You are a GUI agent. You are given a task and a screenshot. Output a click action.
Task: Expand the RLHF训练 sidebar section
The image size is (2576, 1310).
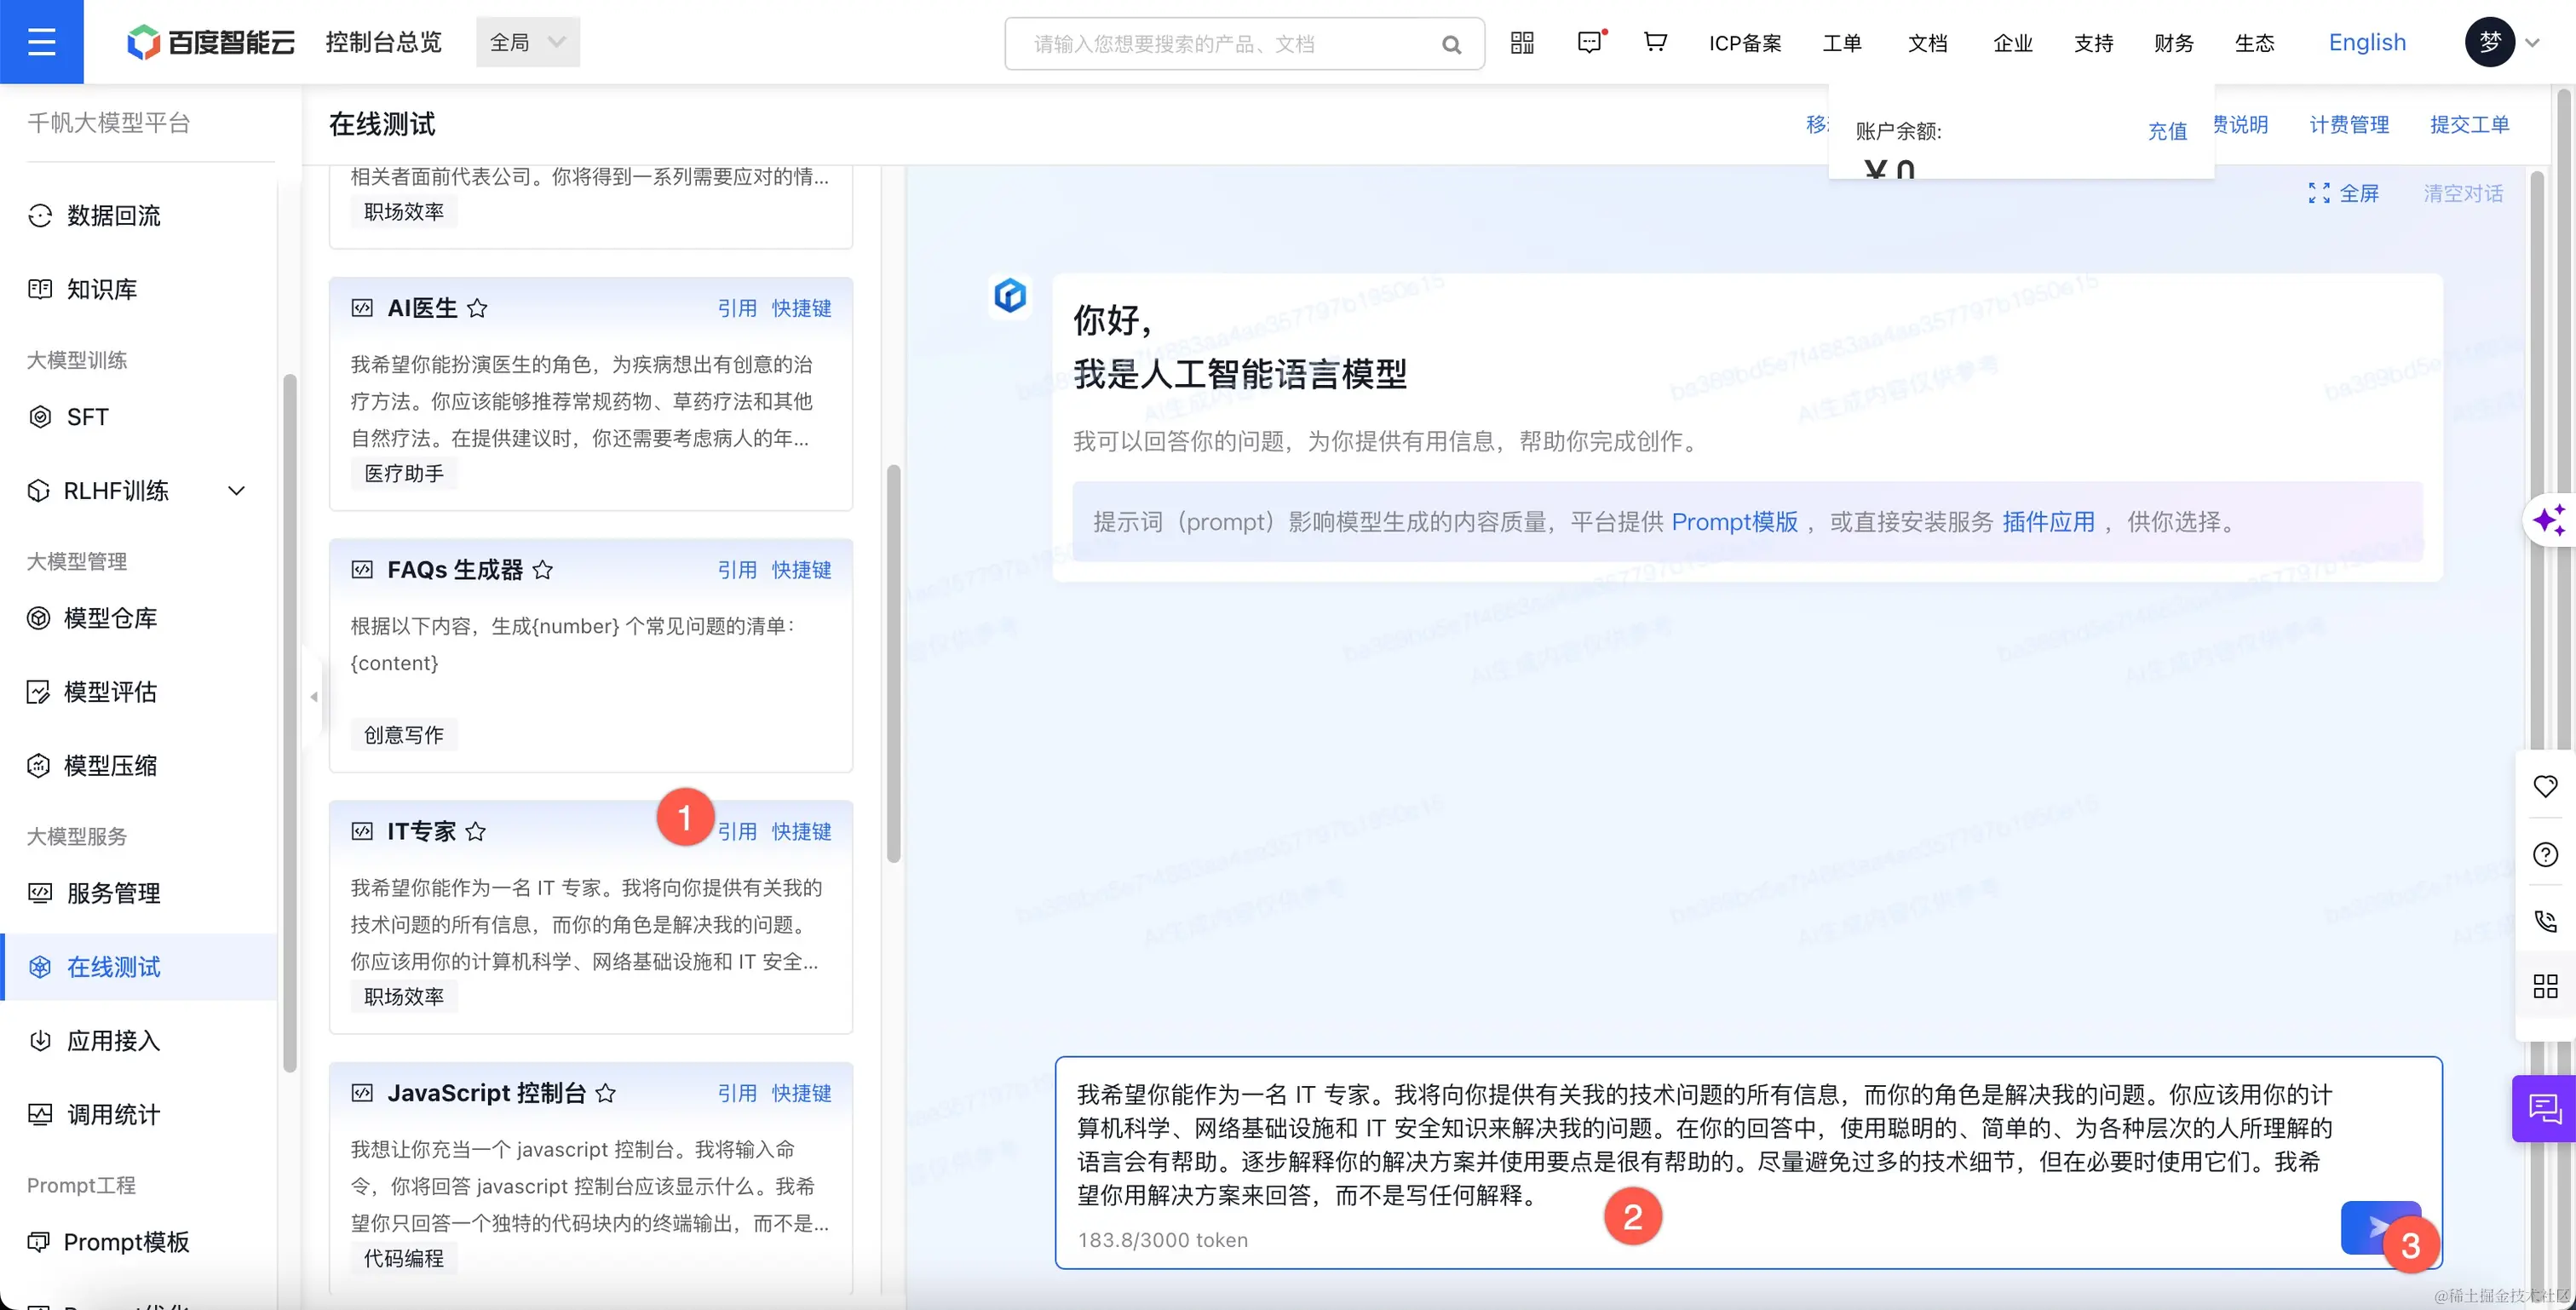236,491
